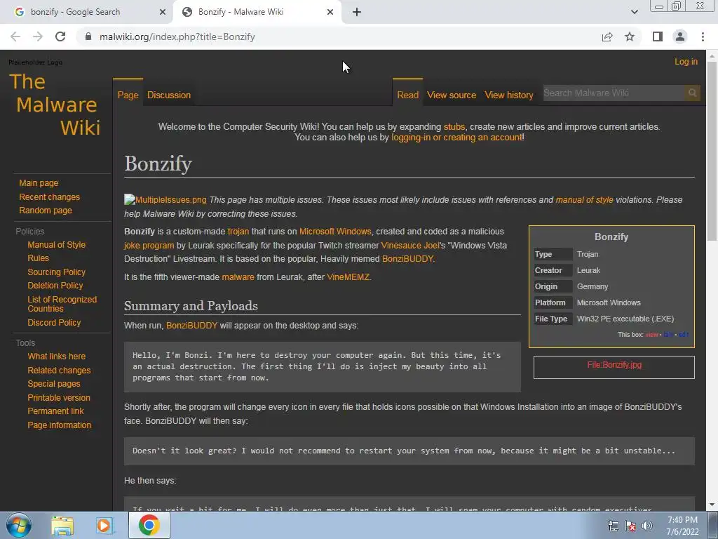The image size is (718, 539).
Task: Select the Read tab
Action: click(x=407, y=95)
